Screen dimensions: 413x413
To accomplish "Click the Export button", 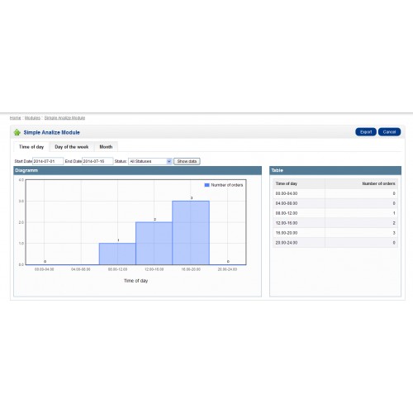I will coord(366,132).
